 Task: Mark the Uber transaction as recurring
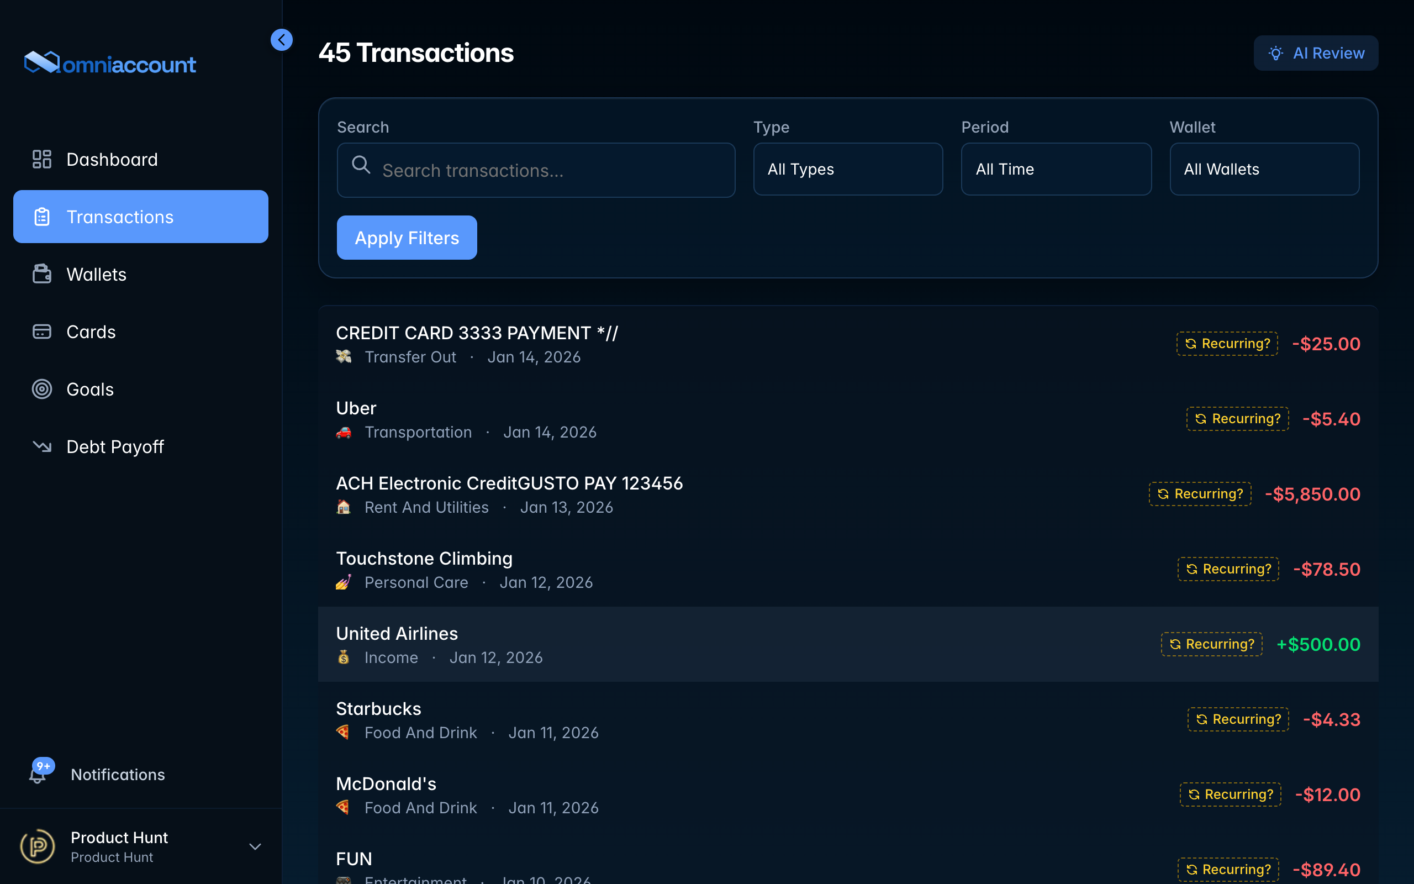pos(1237,419)
